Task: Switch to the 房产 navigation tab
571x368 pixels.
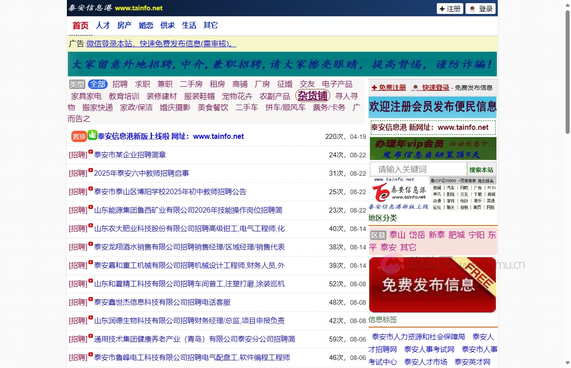Action: (x=124, y=25)
